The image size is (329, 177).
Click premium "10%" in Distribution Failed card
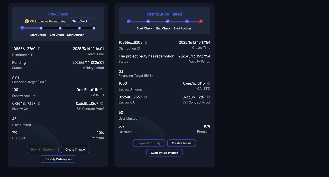tap(207, 126)
